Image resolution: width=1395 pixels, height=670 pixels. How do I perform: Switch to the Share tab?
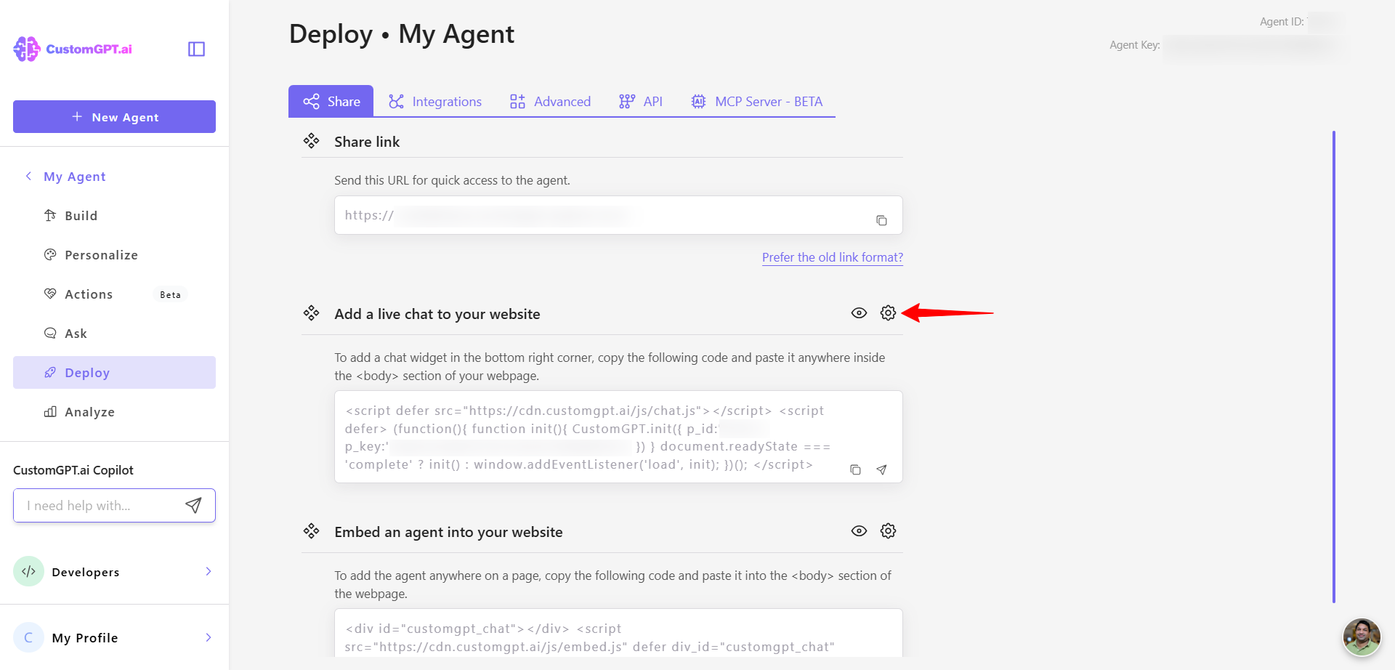pos(331,101)
